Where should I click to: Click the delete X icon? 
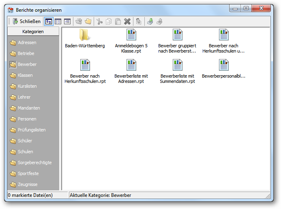pos(127,21)
